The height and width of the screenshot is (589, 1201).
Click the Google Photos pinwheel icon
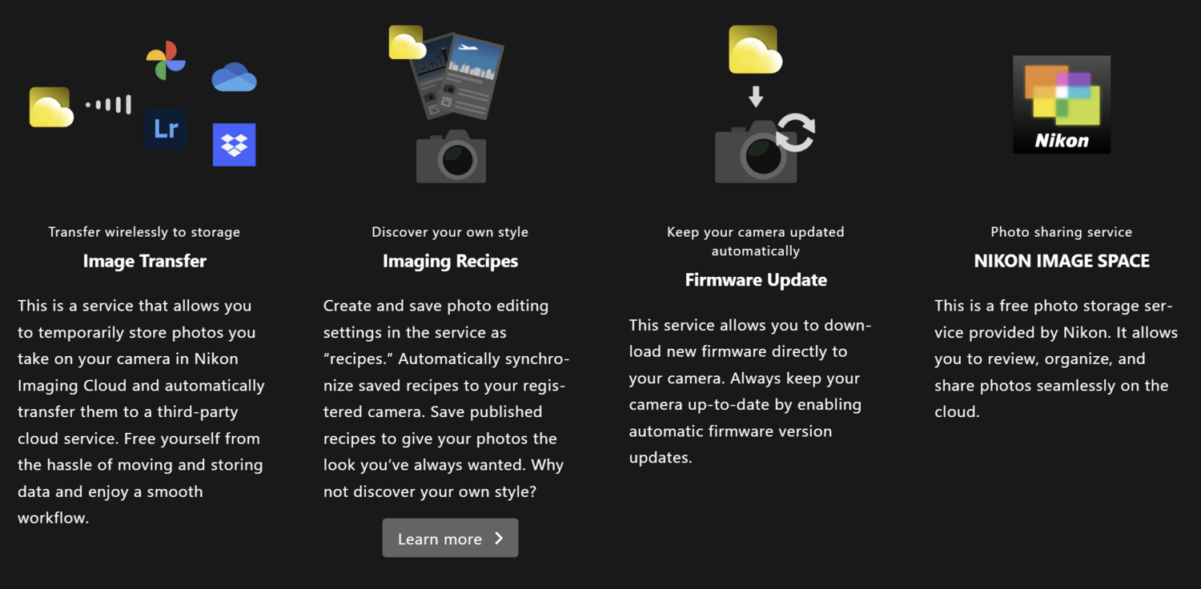tap(166, 60)
